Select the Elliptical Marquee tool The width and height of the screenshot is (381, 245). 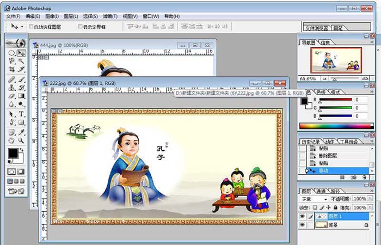(11, 53)
